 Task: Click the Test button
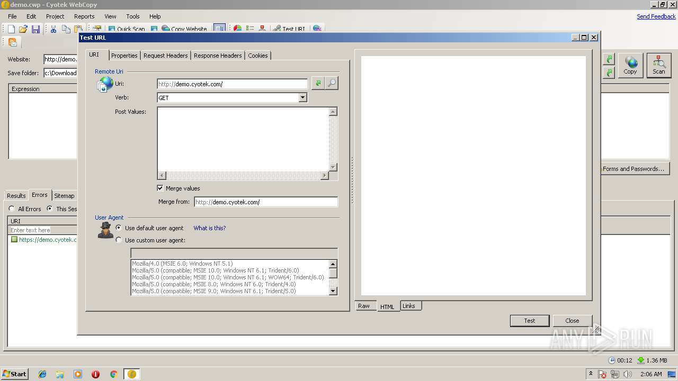pyautogui.click(x=530, y=321)
